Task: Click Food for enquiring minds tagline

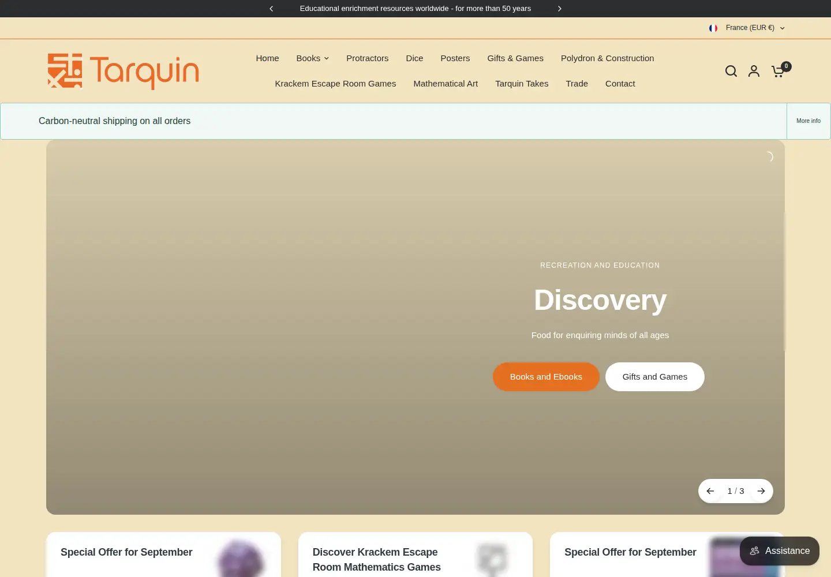Action: point(600,335)
